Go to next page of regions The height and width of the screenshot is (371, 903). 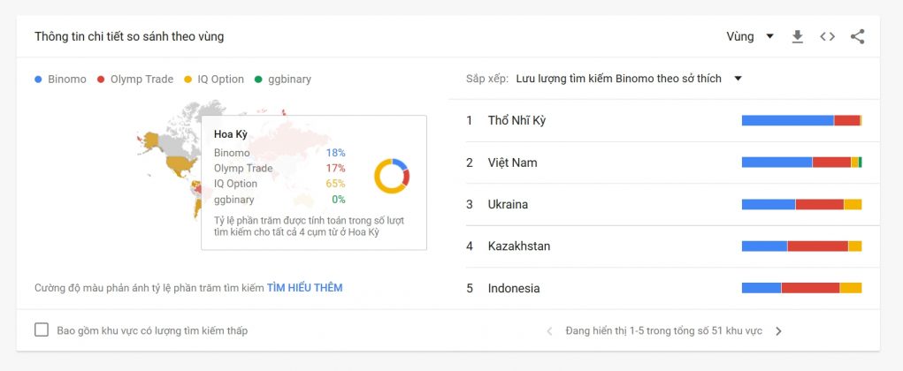pos(778,331)
